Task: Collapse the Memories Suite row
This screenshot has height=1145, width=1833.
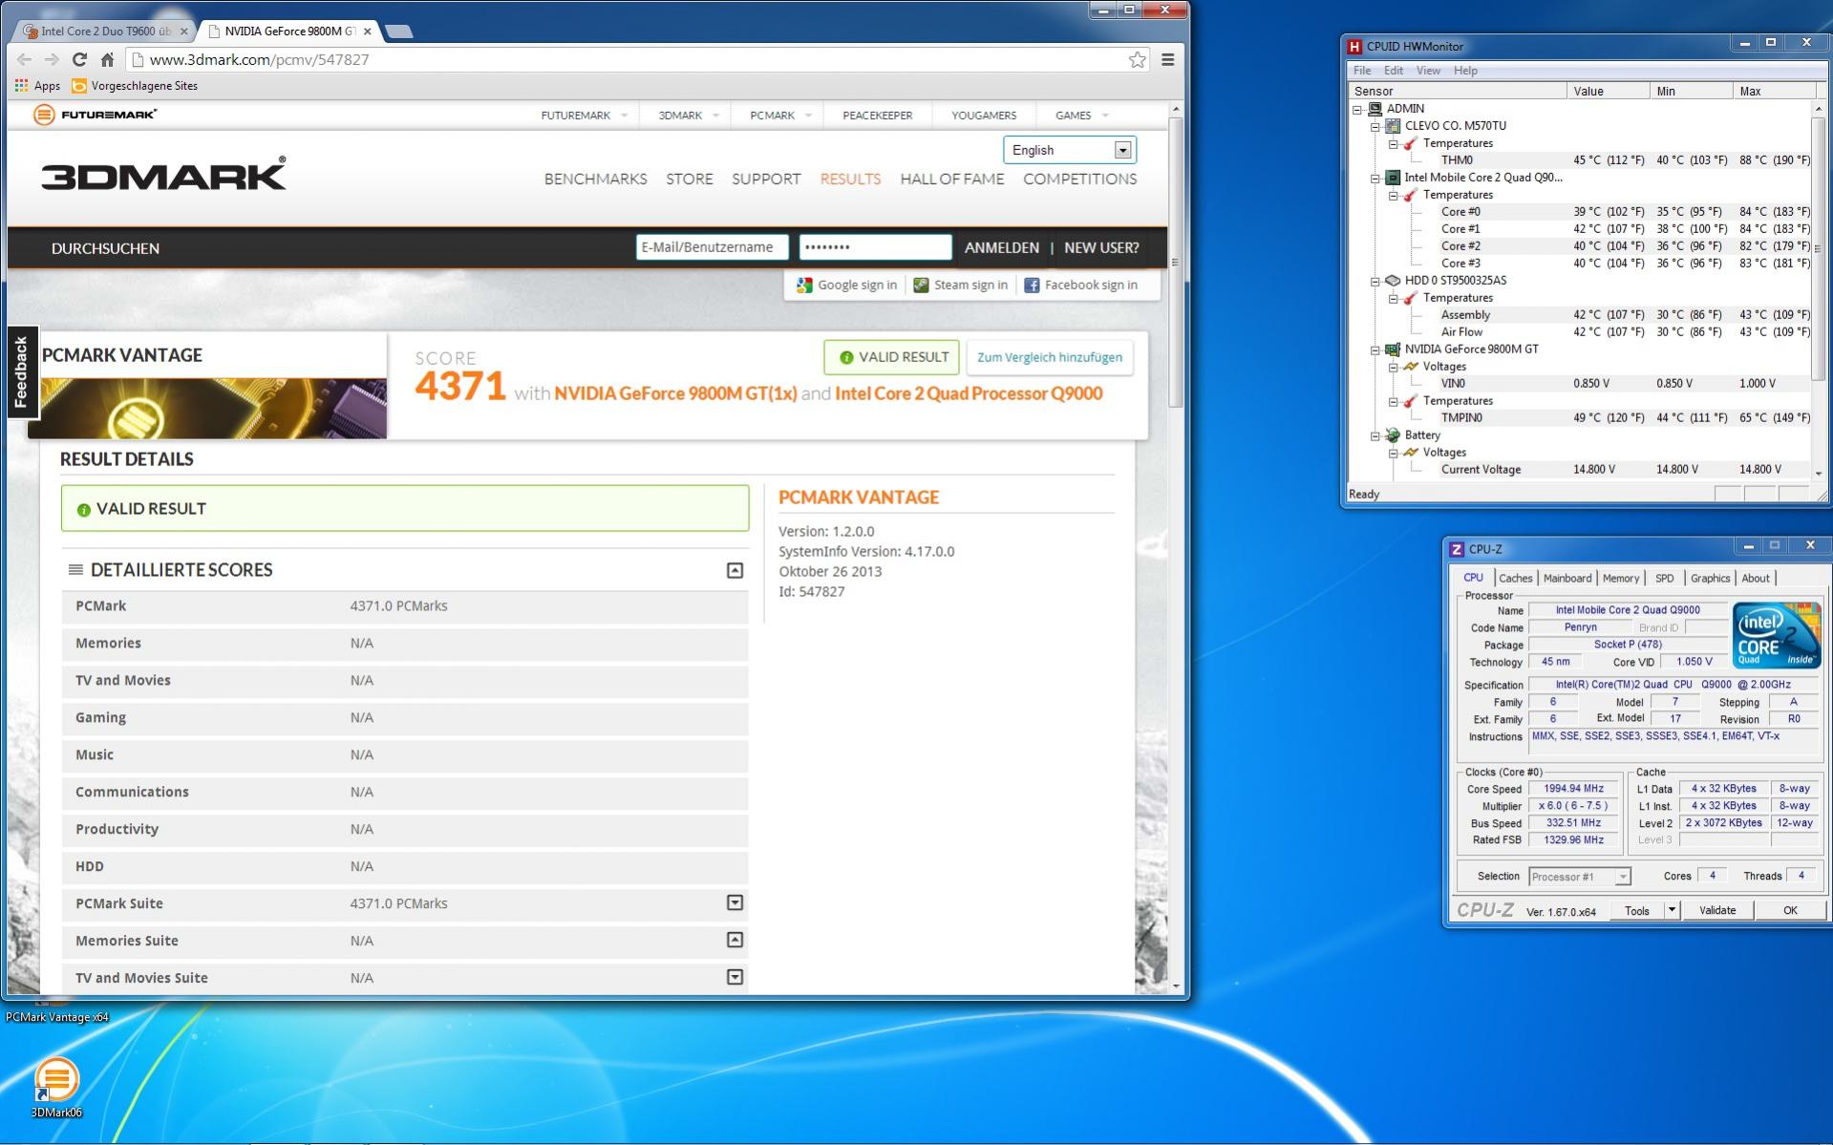Action: click(x=735, y=940)
